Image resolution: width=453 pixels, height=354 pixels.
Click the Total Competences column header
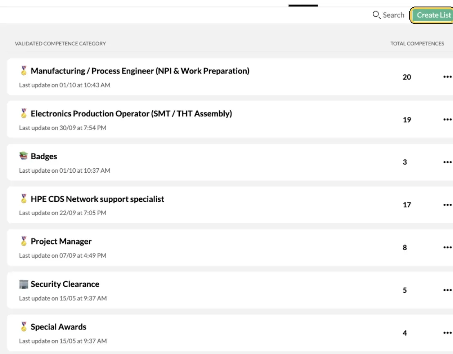[x=417, y=44]
